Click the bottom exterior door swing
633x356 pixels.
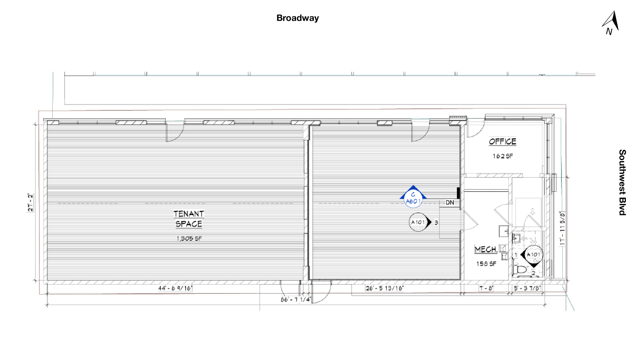[x=321, y=292]
